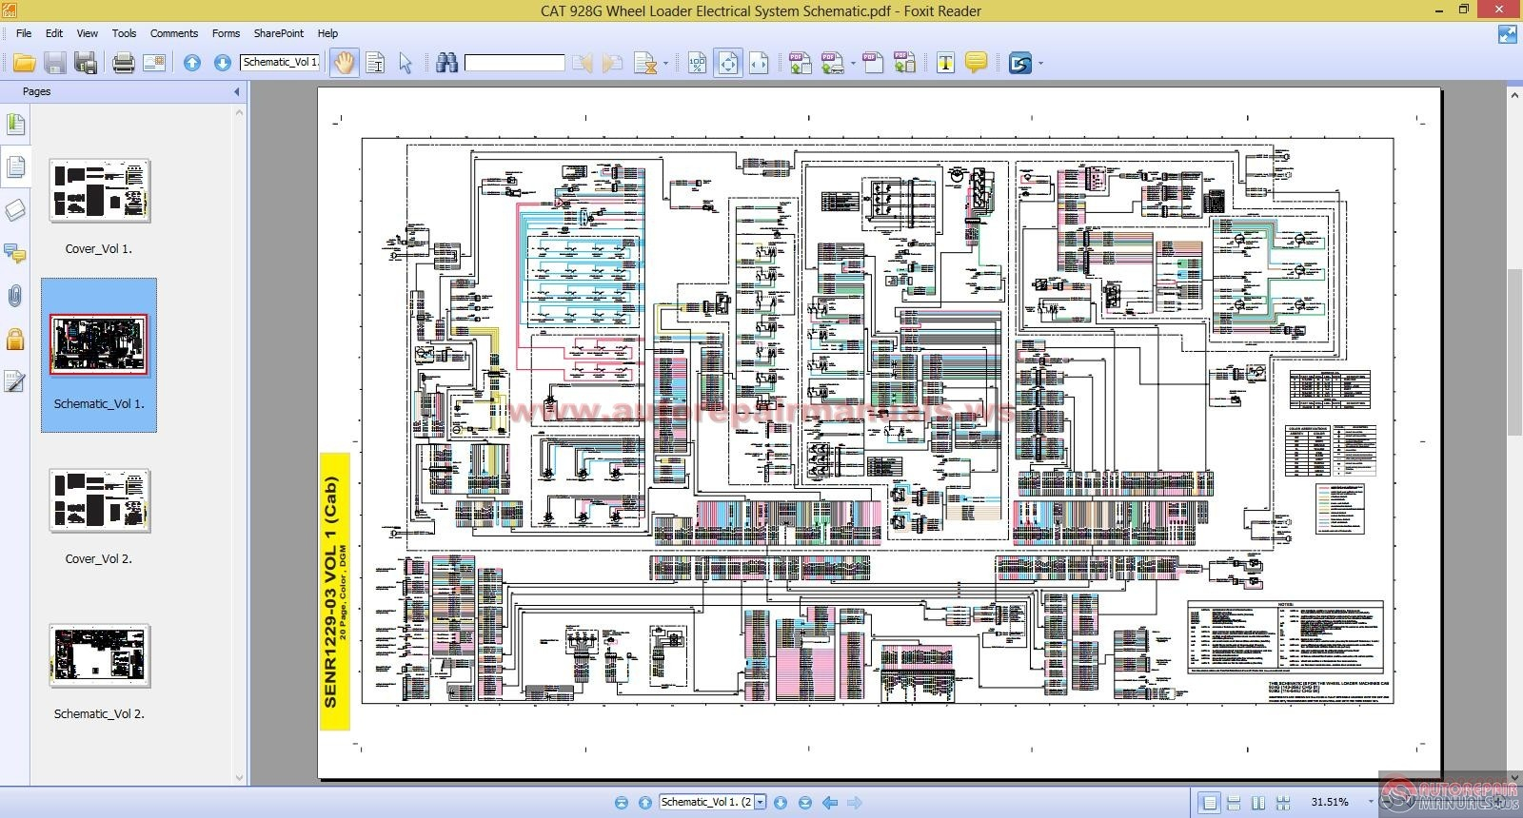Screen dimensions: 1523x818
Task: Open the Pages side panel icon
Action: 15,167
